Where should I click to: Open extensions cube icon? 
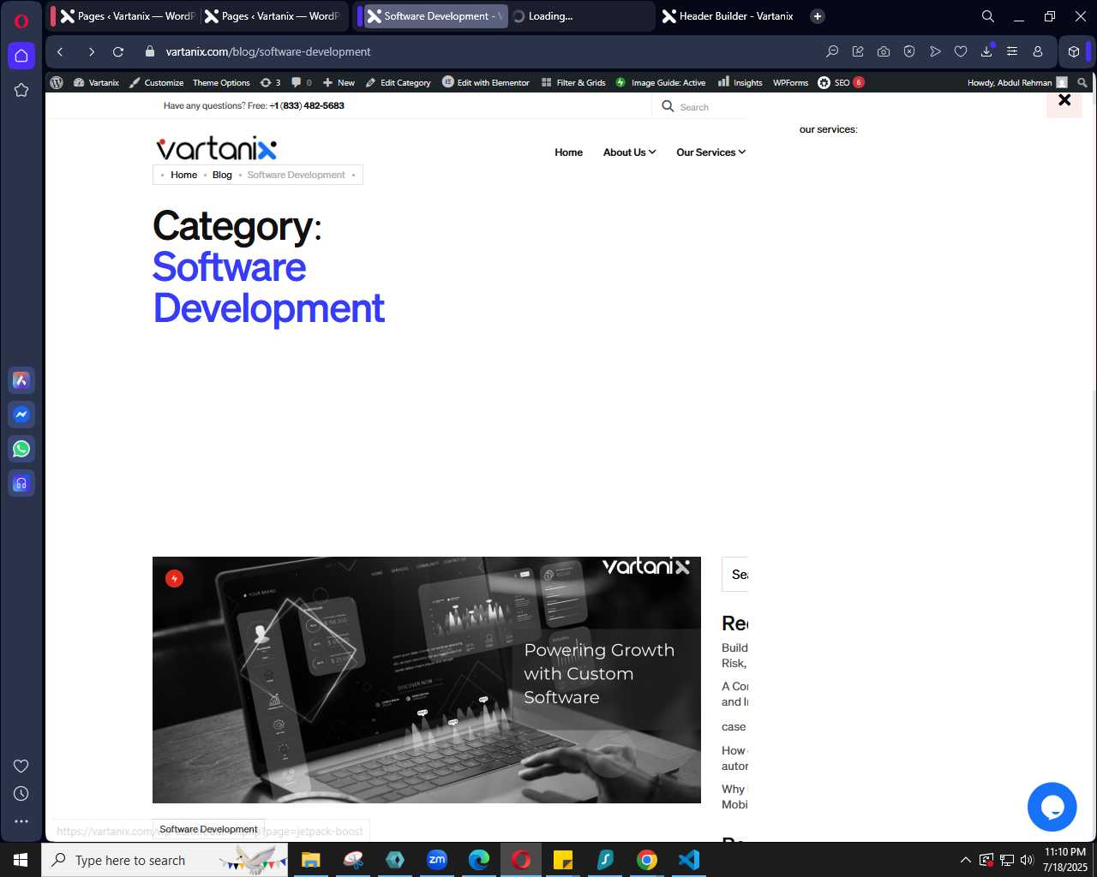click(1074, 51)
